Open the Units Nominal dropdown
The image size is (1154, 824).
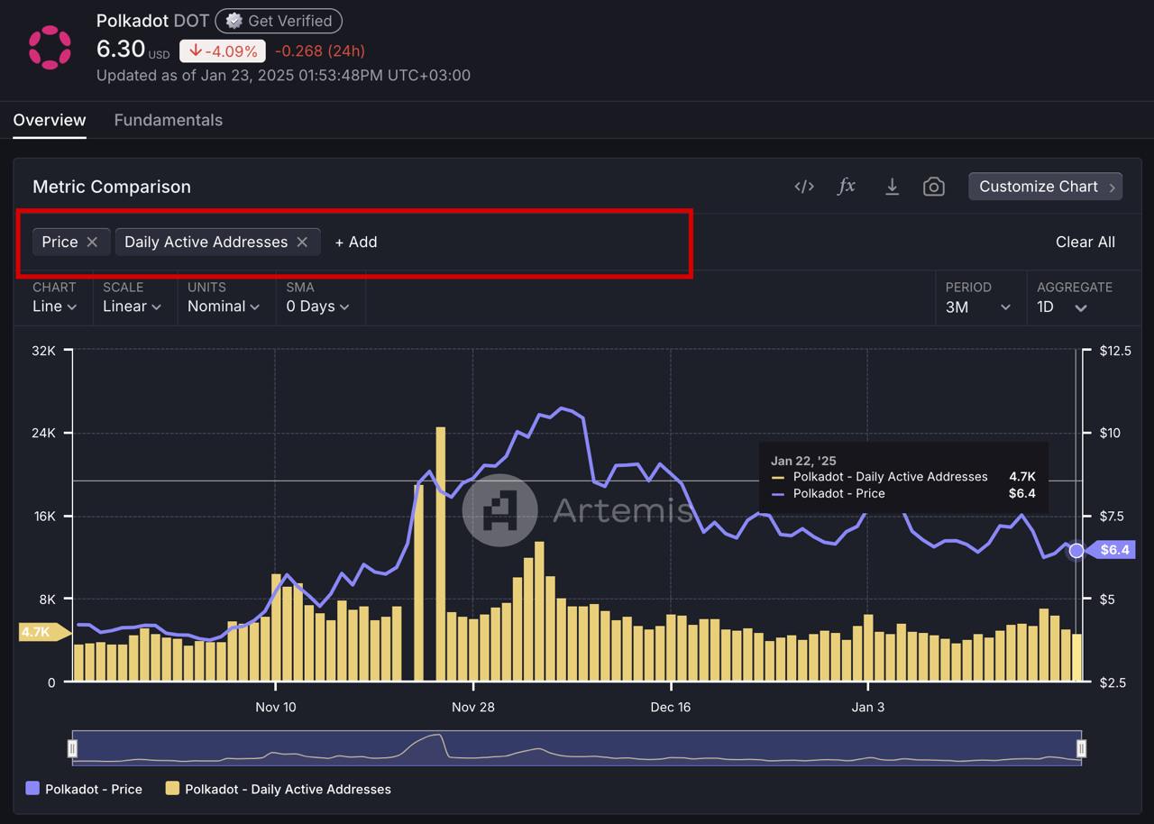click(x=224, y=307)
